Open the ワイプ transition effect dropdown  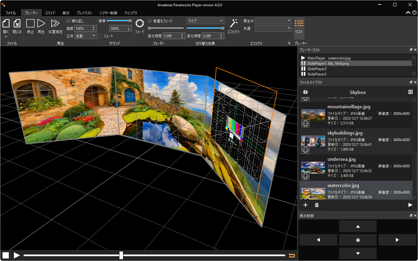(205, 21)
